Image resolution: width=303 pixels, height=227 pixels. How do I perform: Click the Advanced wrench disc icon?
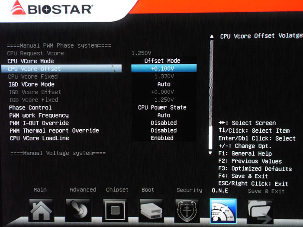78,211
